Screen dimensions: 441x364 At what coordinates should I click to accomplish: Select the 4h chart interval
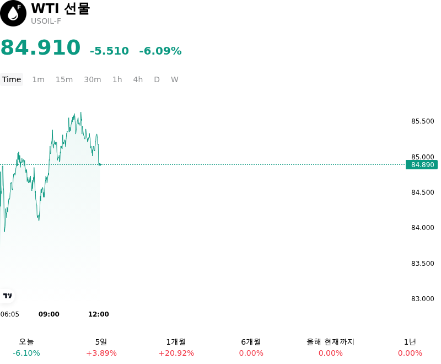pos(138,79)
